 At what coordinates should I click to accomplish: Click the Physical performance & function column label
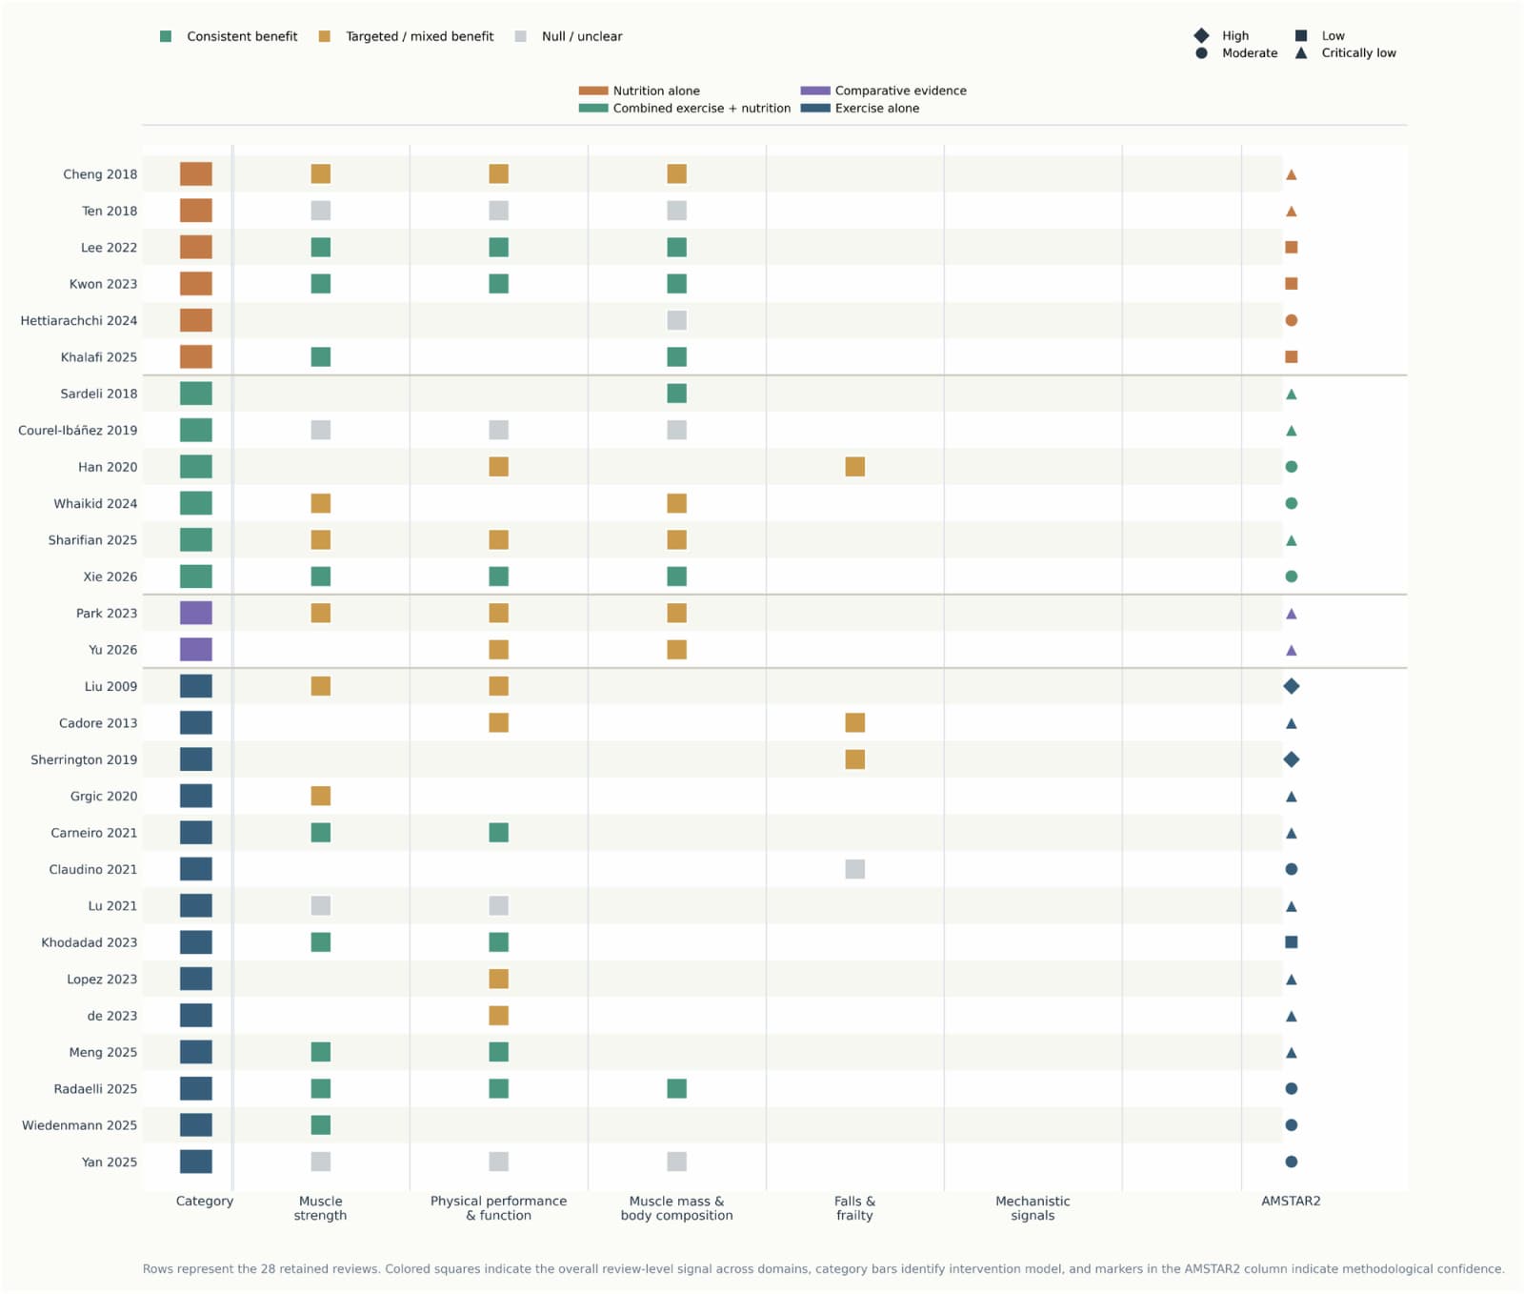pos(499,1208)
